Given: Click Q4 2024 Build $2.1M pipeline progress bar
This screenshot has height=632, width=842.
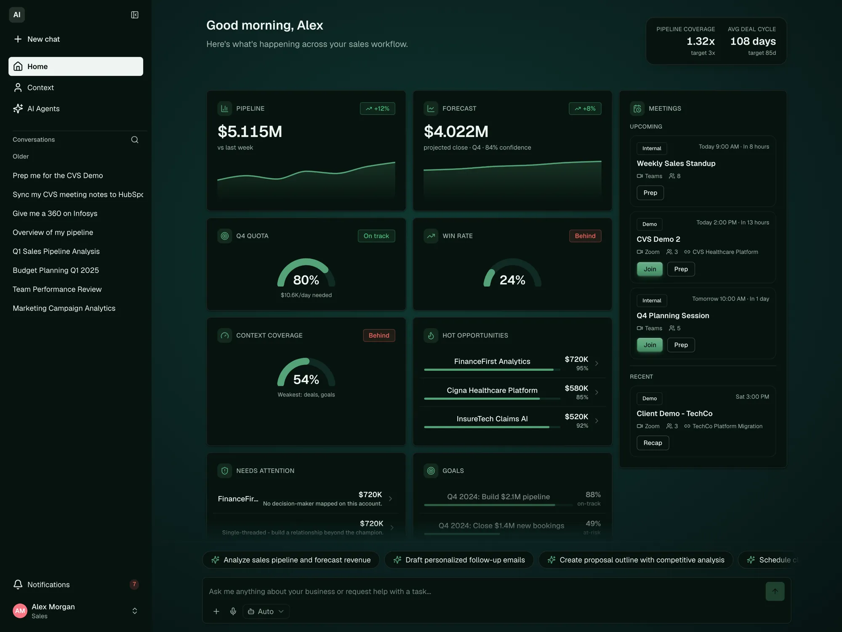Looking at the screenshot, I should (498, 505).
